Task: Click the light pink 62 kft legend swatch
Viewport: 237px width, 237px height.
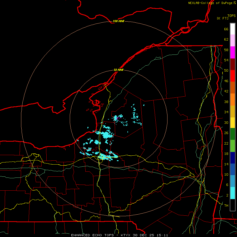Action: 233,41
